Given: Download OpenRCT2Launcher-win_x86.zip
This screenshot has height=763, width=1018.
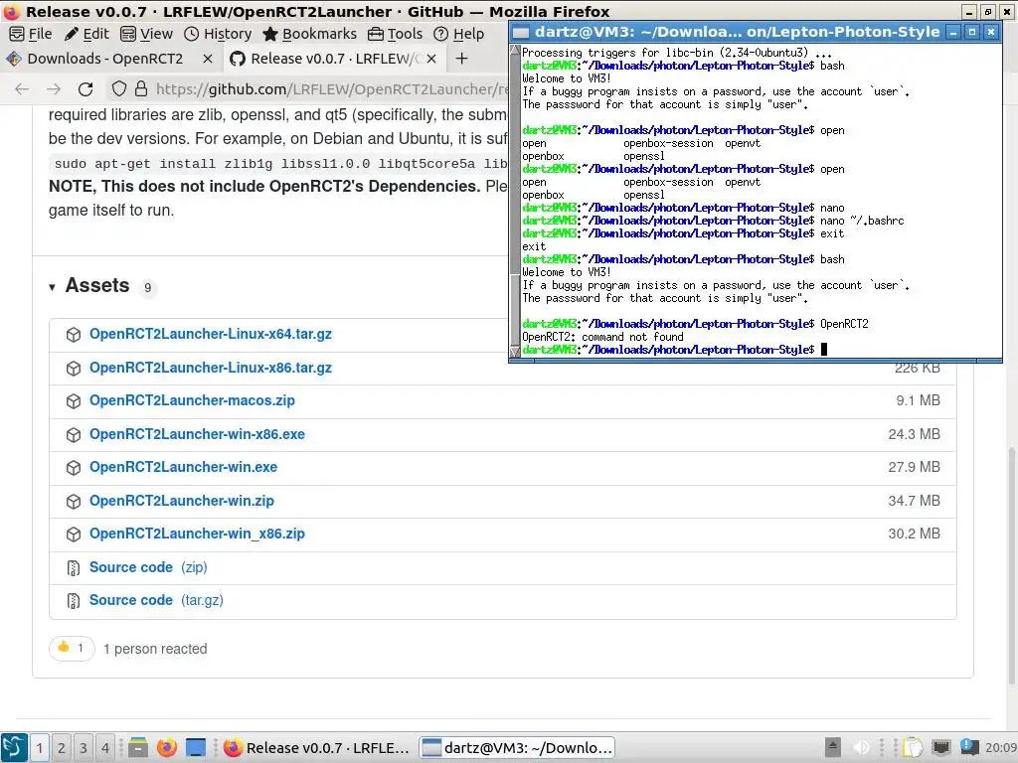Looking at the screenshot, I should [x=198, y=534].
